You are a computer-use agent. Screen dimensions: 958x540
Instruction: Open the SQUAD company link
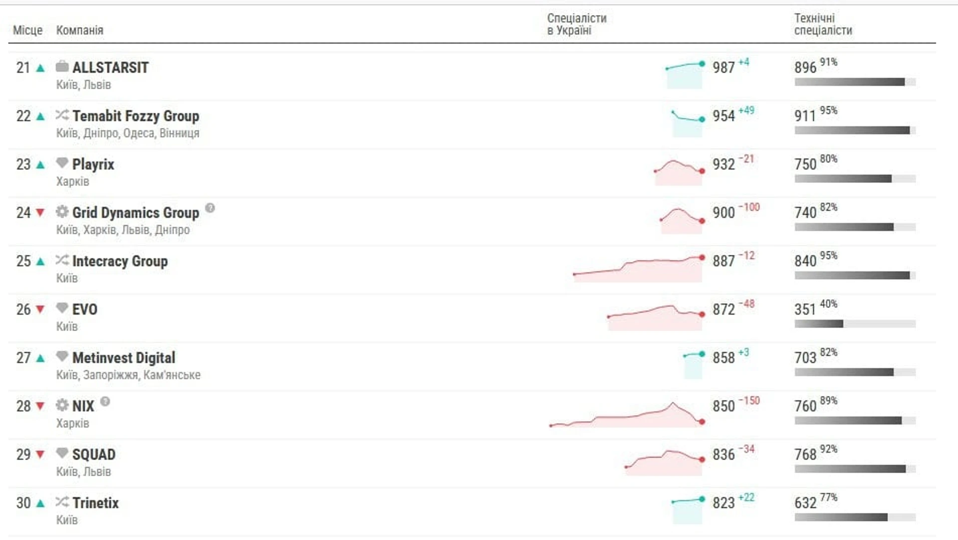coord(94,455)
